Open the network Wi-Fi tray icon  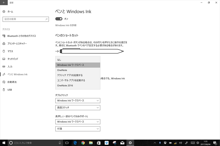[175, 143]
